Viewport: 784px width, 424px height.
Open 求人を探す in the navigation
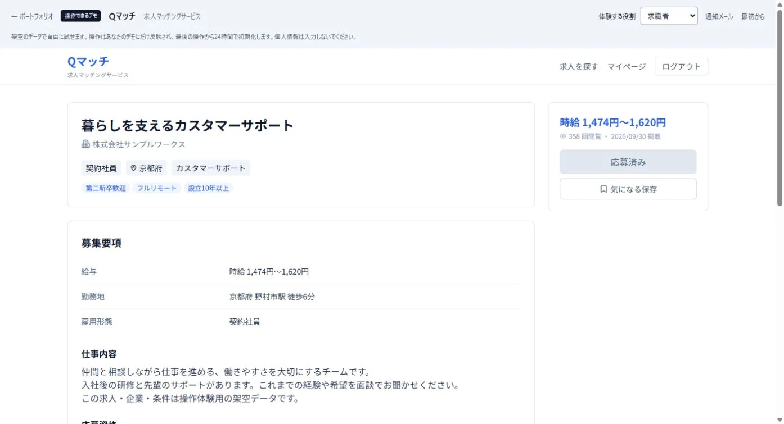coord(579,66)
